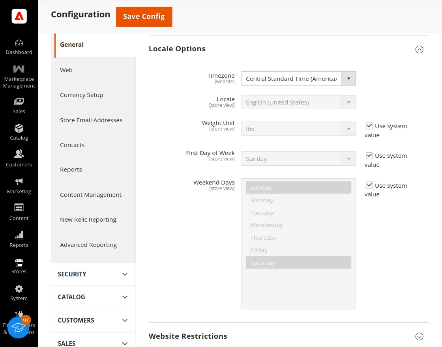
Task: Expand the SECURITY settings group
Action: point(93,274)
